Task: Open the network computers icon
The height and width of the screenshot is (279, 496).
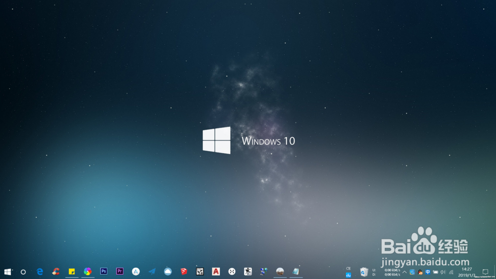Action: pyautogui.click(x=264, y=272)
